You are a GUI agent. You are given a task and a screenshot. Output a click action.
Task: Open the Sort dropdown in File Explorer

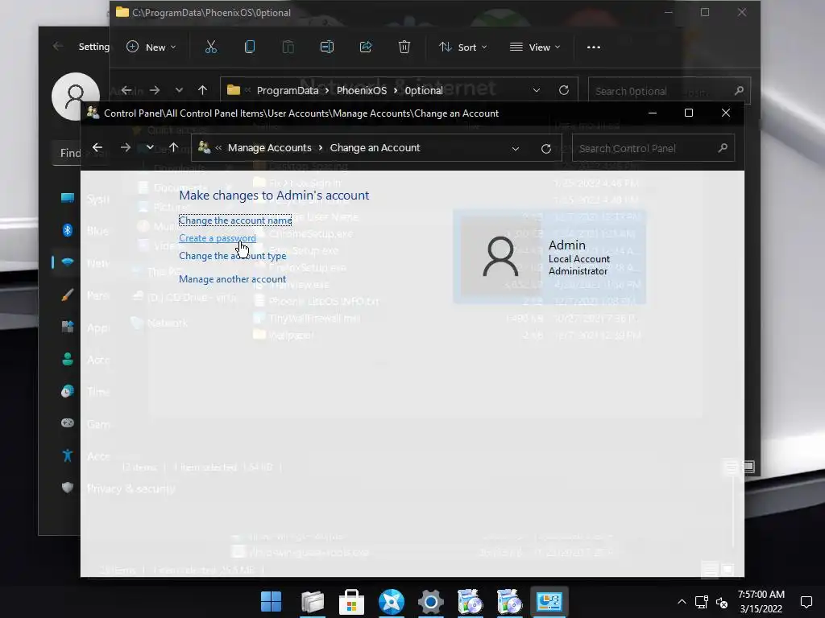click(x=463, y=47)
